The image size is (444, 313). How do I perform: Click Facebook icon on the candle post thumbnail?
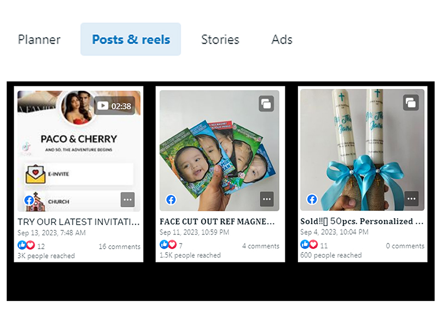coord(312,199)
